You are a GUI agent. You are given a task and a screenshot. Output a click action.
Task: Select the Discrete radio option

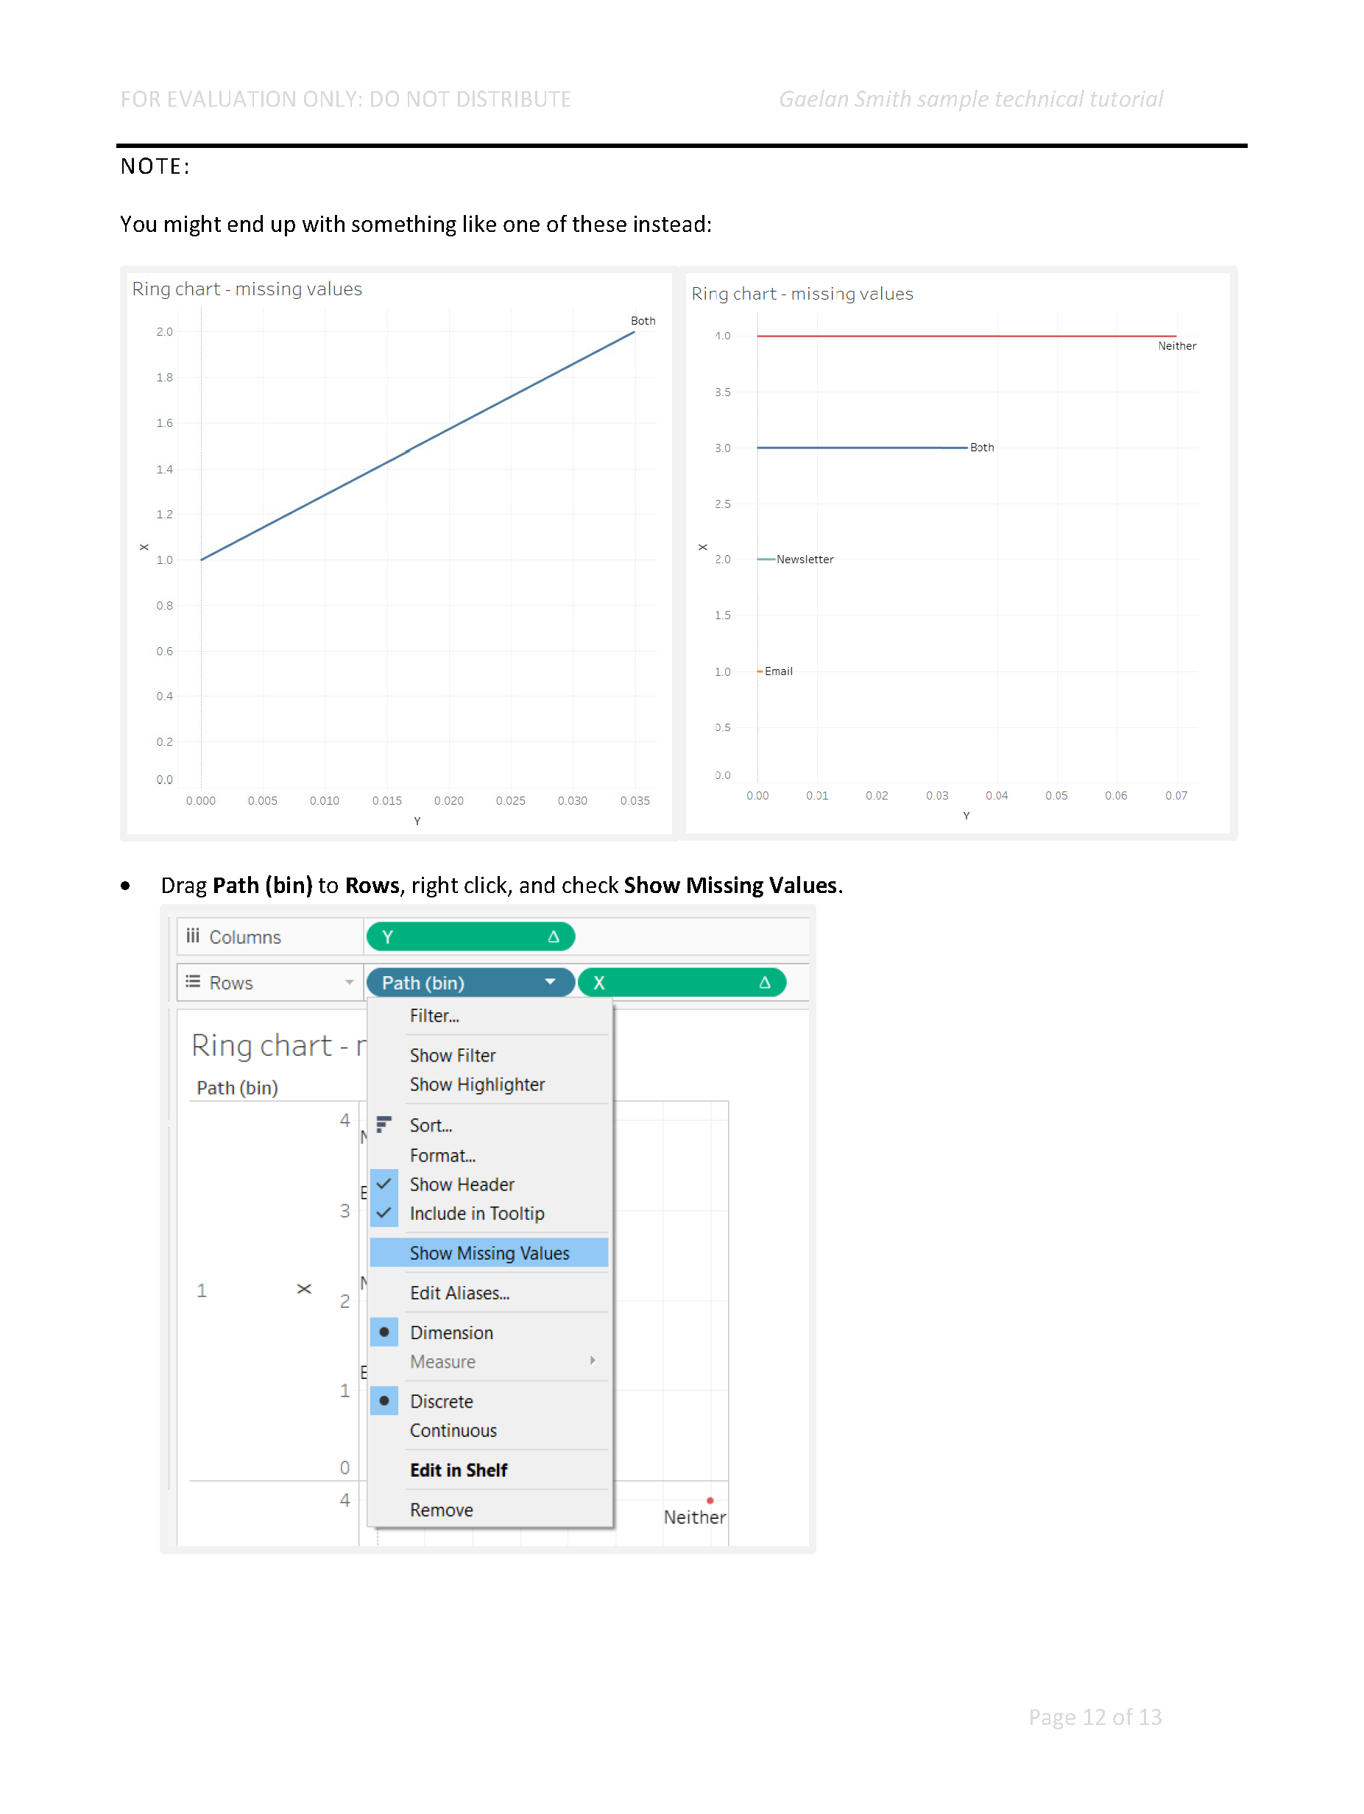[x=384, y=1401]
